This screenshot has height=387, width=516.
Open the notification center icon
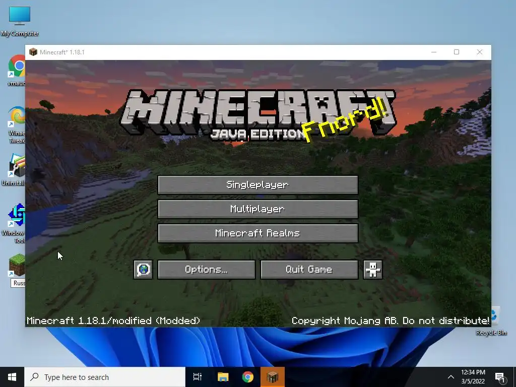500,377
